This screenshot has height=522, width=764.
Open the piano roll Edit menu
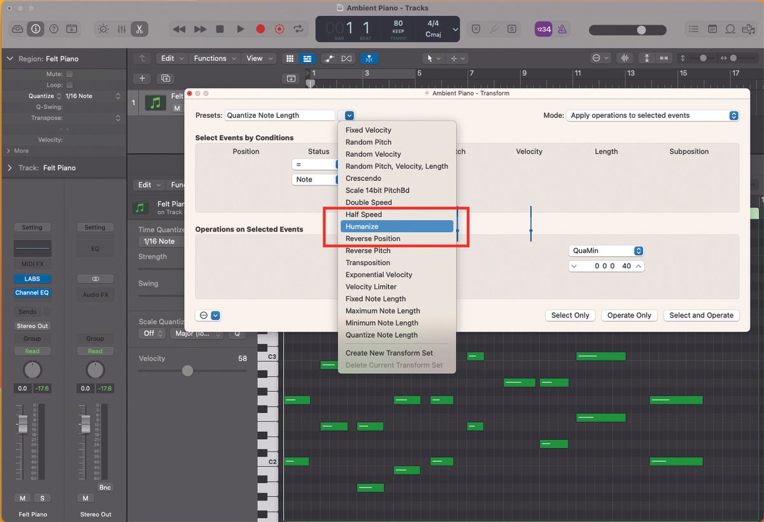coord(150,185)
